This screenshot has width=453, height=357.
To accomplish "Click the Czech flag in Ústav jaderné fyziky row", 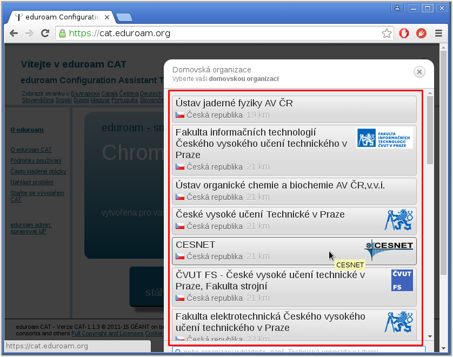I will [180, 115].
